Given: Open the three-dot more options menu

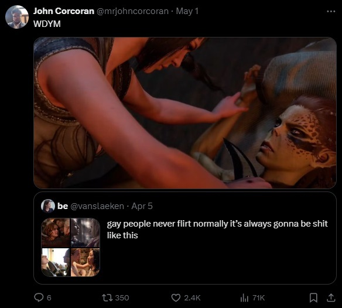Looking at the screenshot, I should tap(331, 12).
